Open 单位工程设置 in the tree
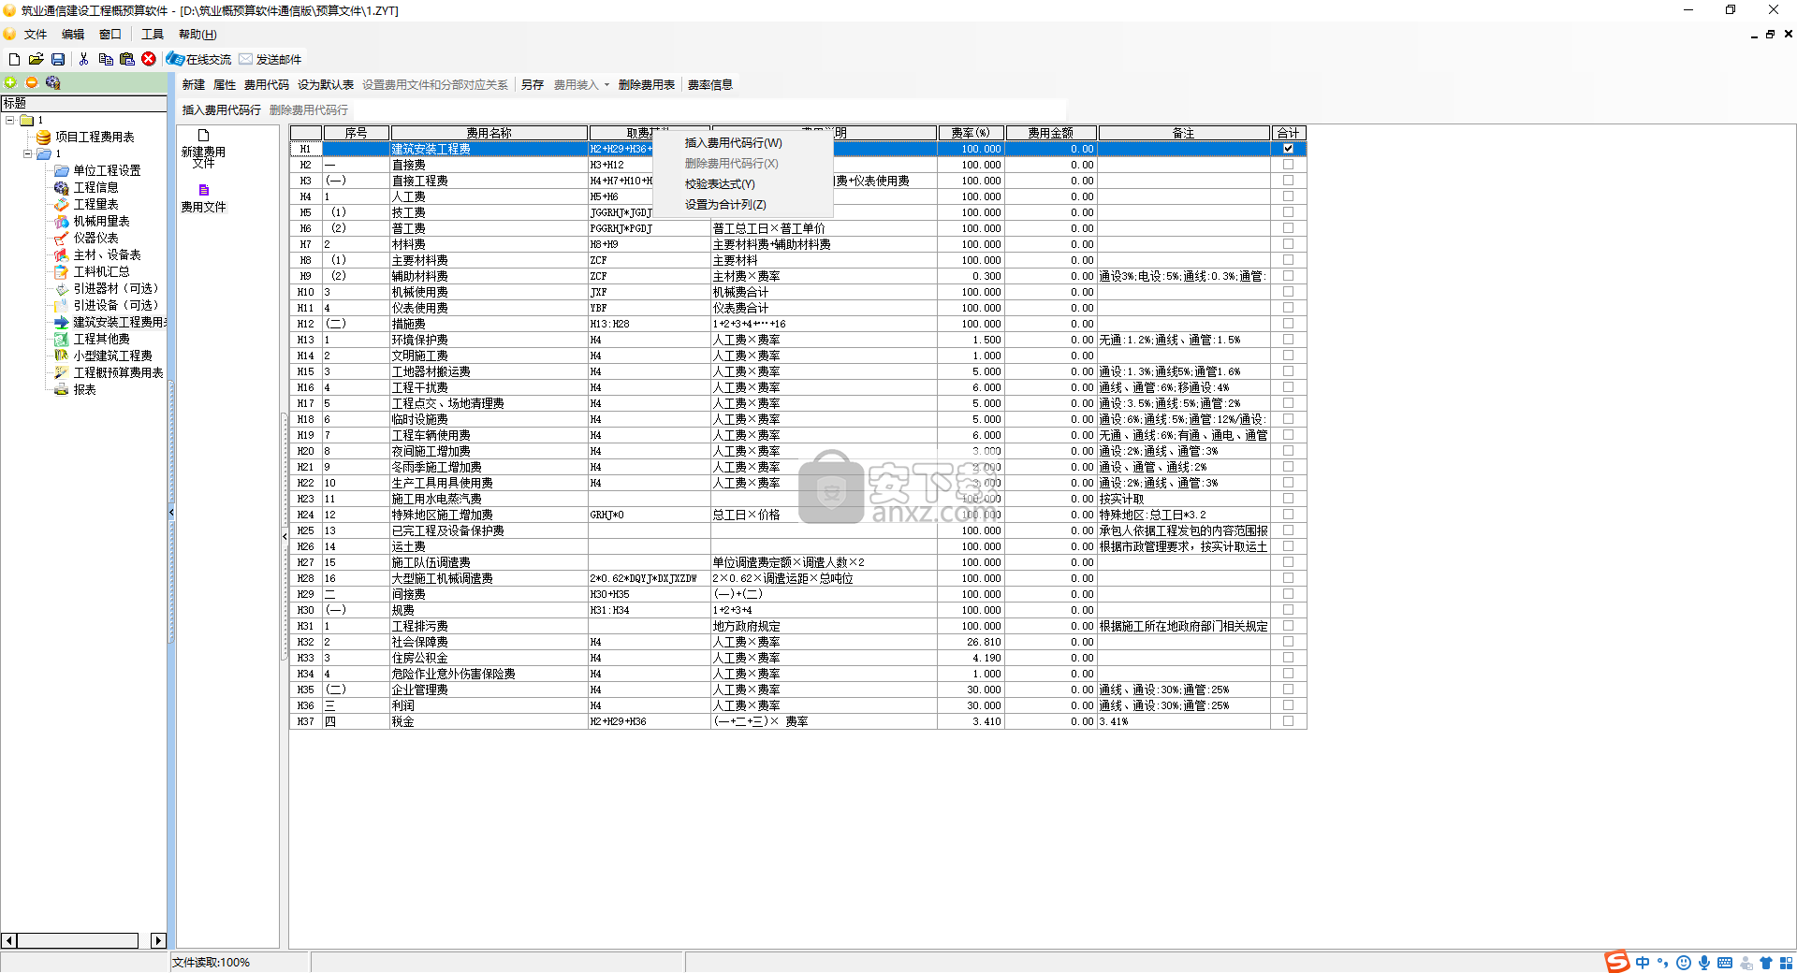Image resolution: width=1797 pixels, height=973 pixels. (x=107, y=170)
